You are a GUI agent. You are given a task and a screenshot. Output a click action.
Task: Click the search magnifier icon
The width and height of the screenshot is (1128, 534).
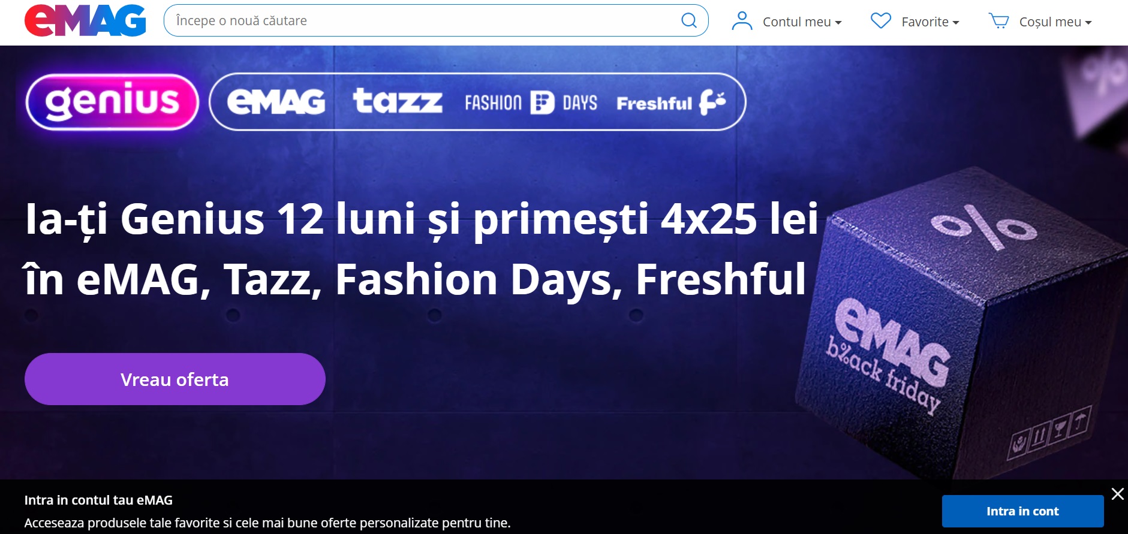pyautogui.click(x=689, y=20)
